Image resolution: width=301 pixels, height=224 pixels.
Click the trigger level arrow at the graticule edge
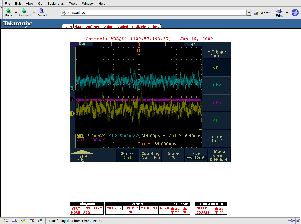click(x=200, y=129)
